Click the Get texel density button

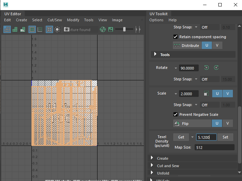(181, 137)
